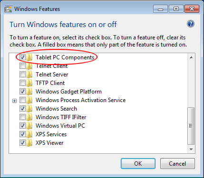The image size is (204, 178).
Task: Click the scrollbar down arrow
Action: pos(191,149)
